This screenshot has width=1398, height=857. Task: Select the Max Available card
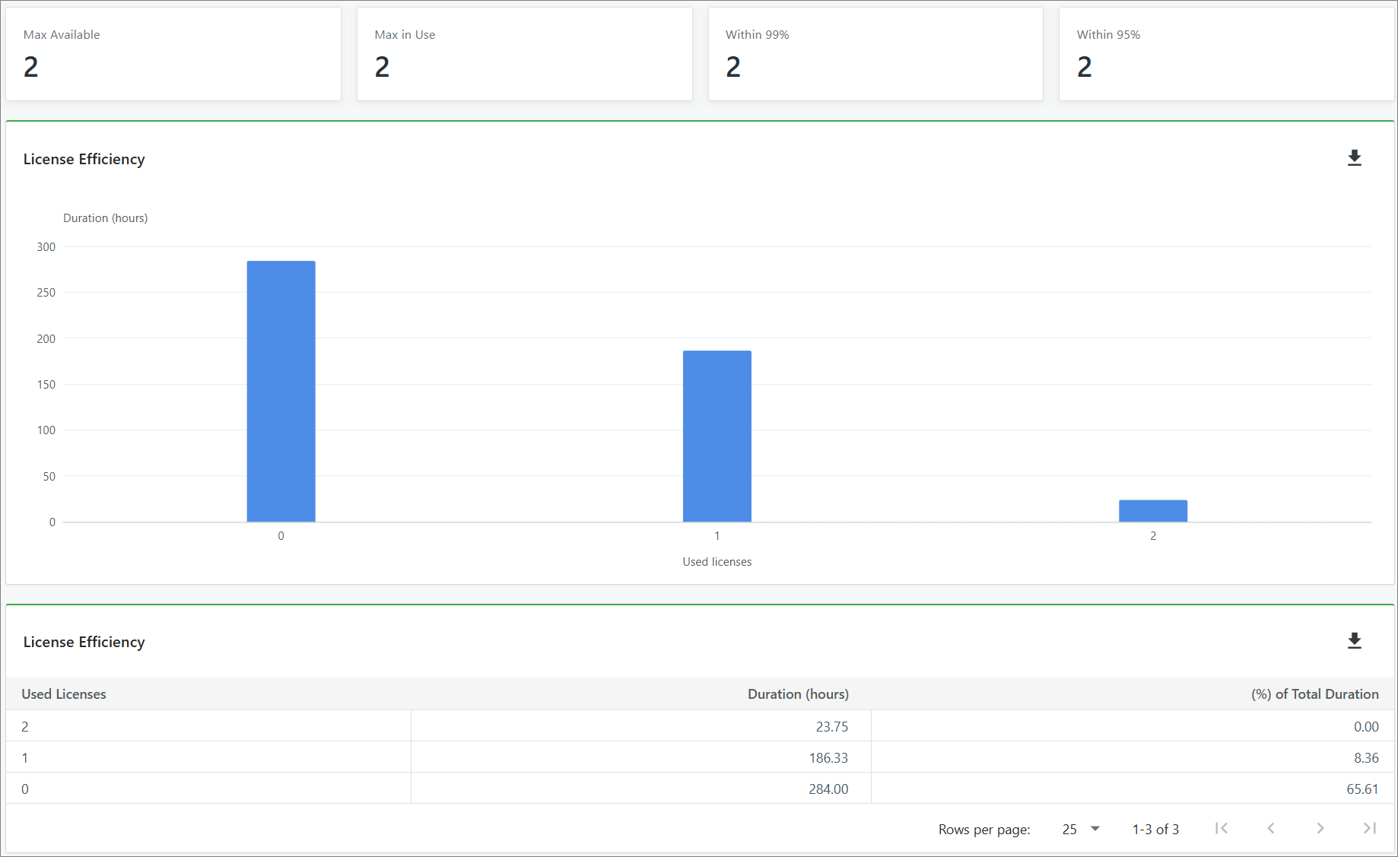point(173,54)
